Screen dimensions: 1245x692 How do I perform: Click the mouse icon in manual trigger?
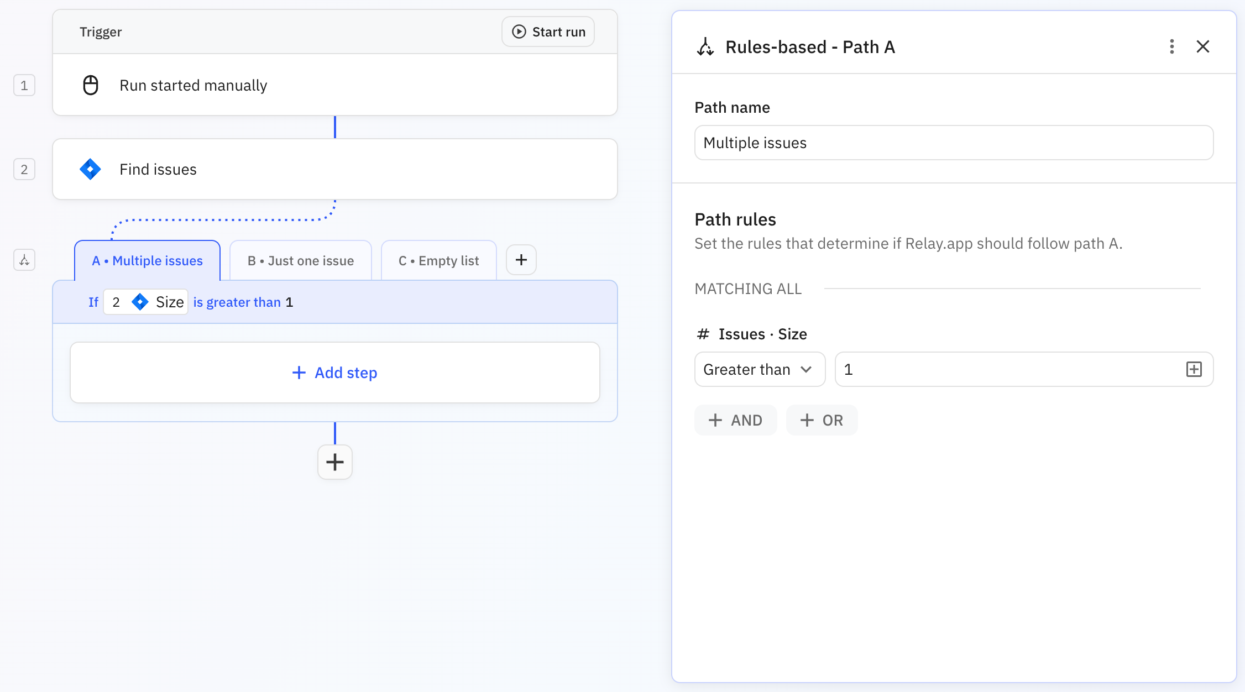pyautogui.click(x=91, y=85)
